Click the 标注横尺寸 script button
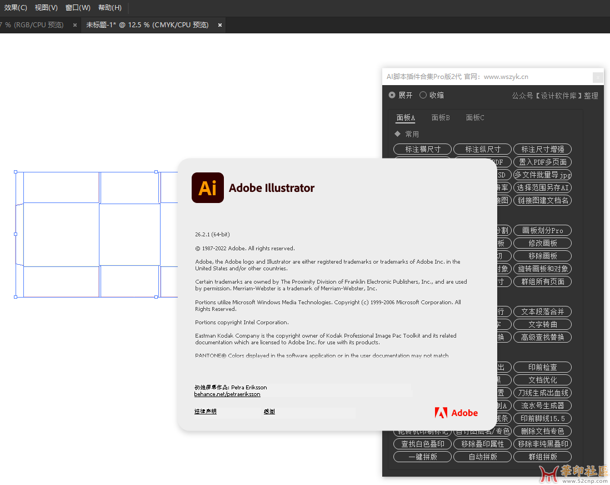The image size is (610, 485). click(423, 149)
